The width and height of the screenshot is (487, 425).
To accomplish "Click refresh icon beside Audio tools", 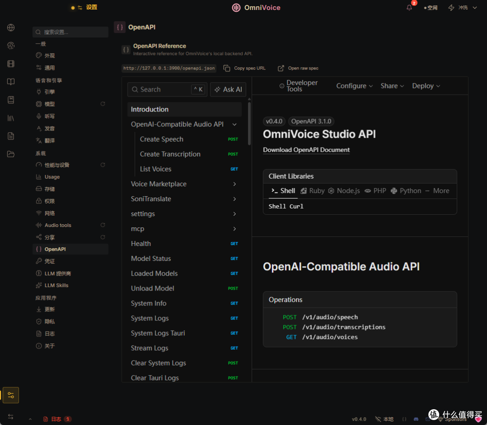I will [x=103, y=225].
